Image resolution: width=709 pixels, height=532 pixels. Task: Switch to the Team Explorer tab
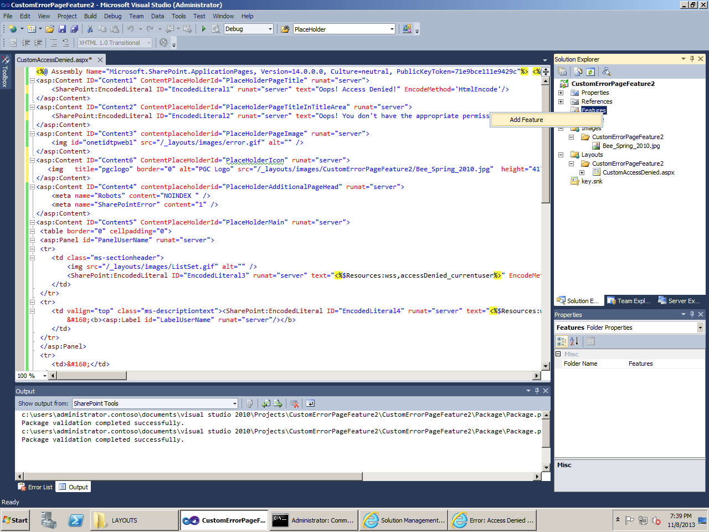point(628,300)
